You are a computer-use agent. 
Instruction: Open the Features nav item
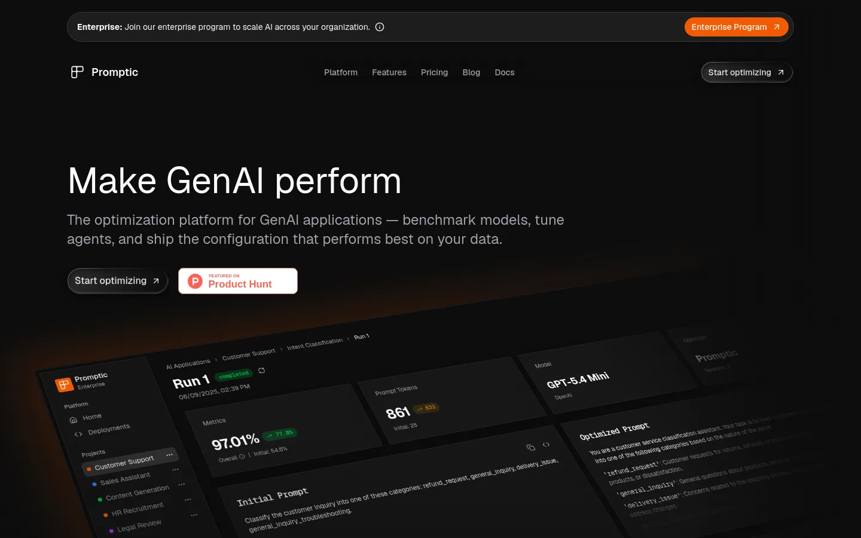(389, 72)
